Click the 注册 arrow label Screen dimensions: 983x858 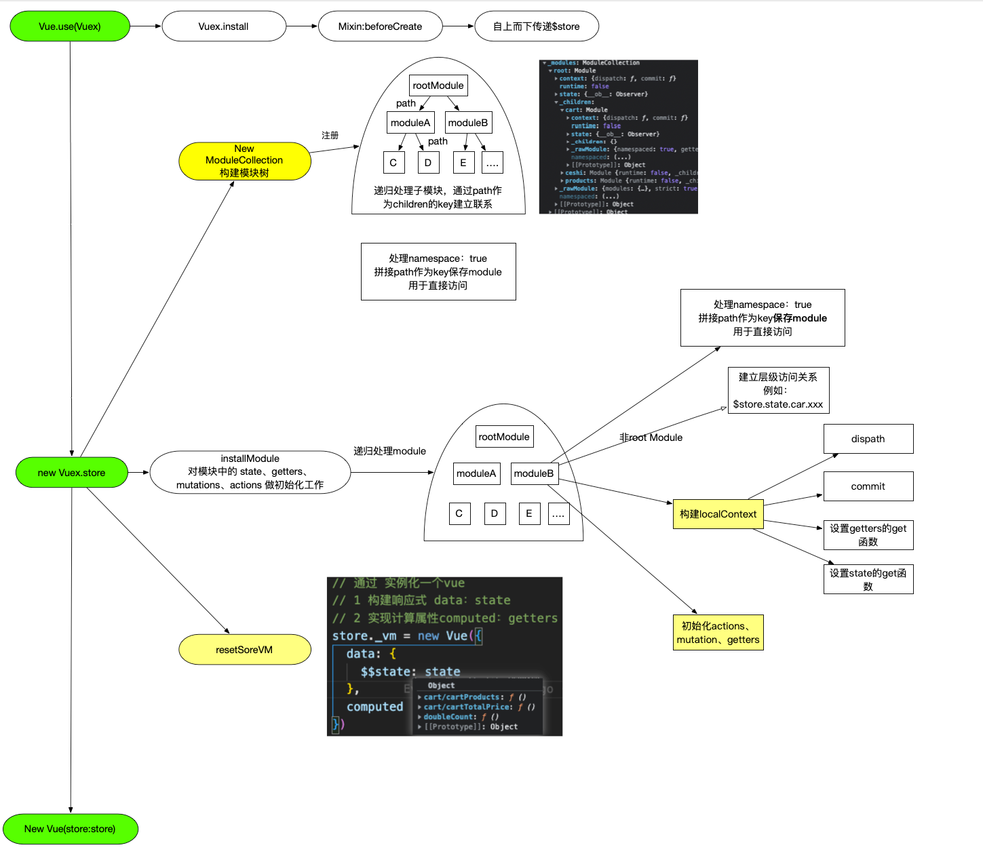[330, 136]
